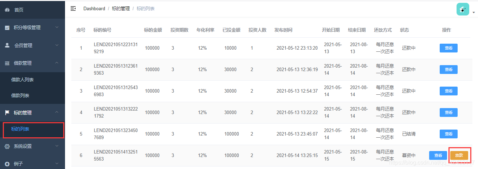The image size is (478, 169).
Task: Click the user icon beside 会员管理
Action: click(7, 45)
